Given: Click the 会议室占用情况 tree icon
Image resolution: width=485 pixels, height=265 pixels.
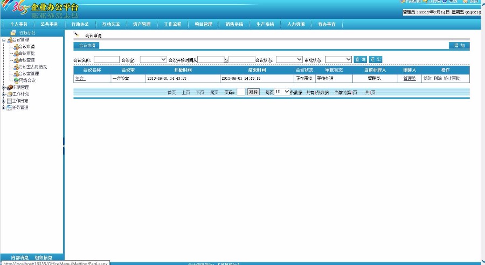Looking at the screenshot, I should pos(16,67).
